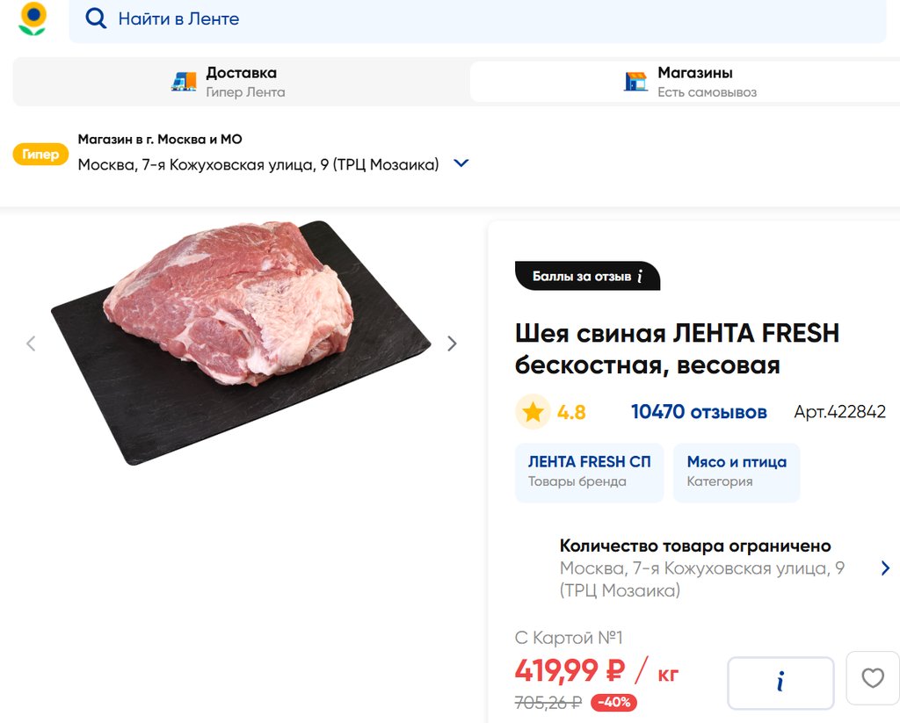Click the yellow Гипер store badge
This screenshot has width=900, height=723.
coord(40,155)
